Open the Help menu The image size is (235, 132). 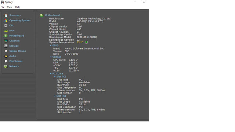[18, 7]
